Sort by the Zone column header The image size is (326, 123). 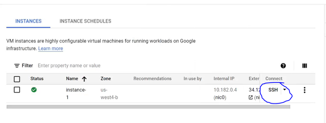point(106,79)
